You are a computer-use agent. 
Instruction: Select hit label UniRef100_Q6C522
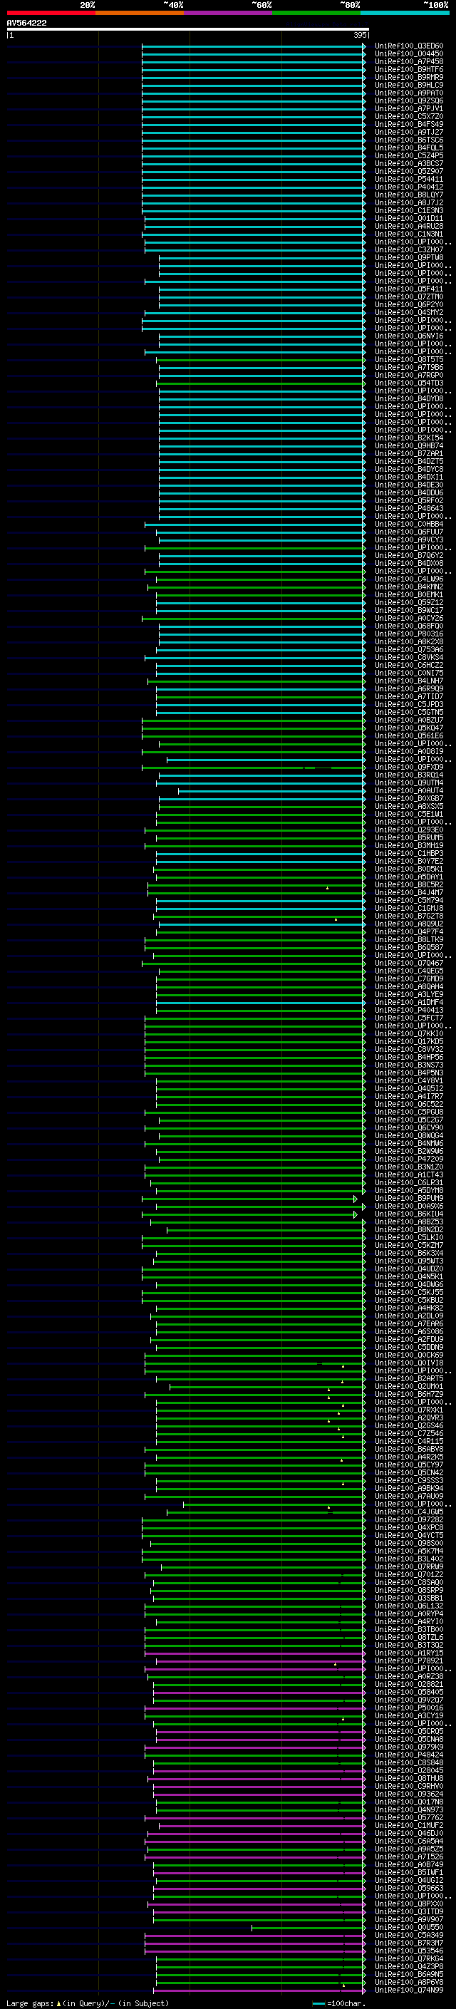click(409, 1103)
